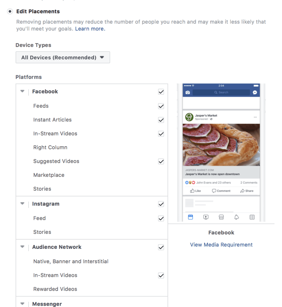
Task: Uncheck the Instant Articles placement
Action: pyautogui.click(x=161, y=120)
